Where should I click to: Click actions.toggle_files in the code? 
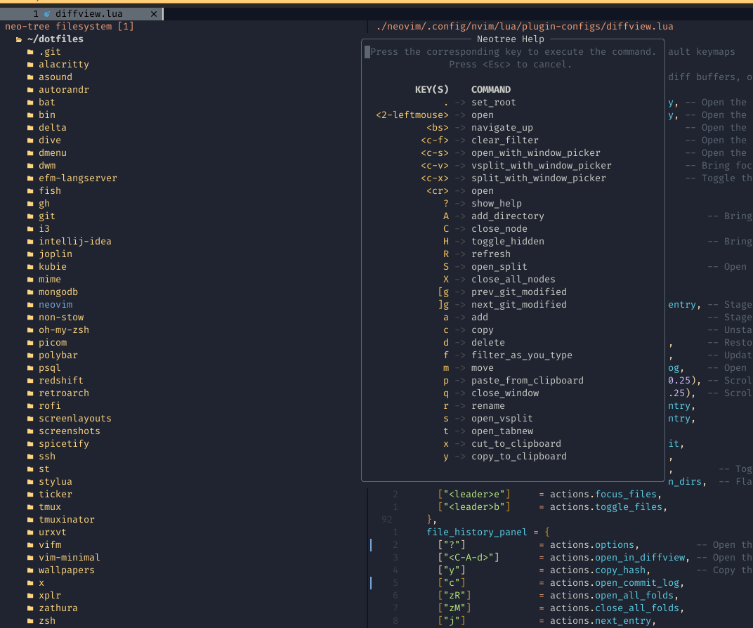606,507
